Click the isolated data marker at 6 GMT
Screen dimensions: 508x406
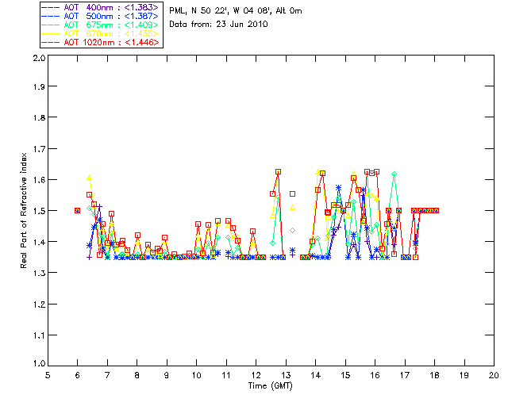[x=78, y=210]
